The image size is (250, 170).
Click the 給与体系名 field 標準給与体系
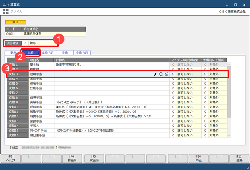(54, 34)
